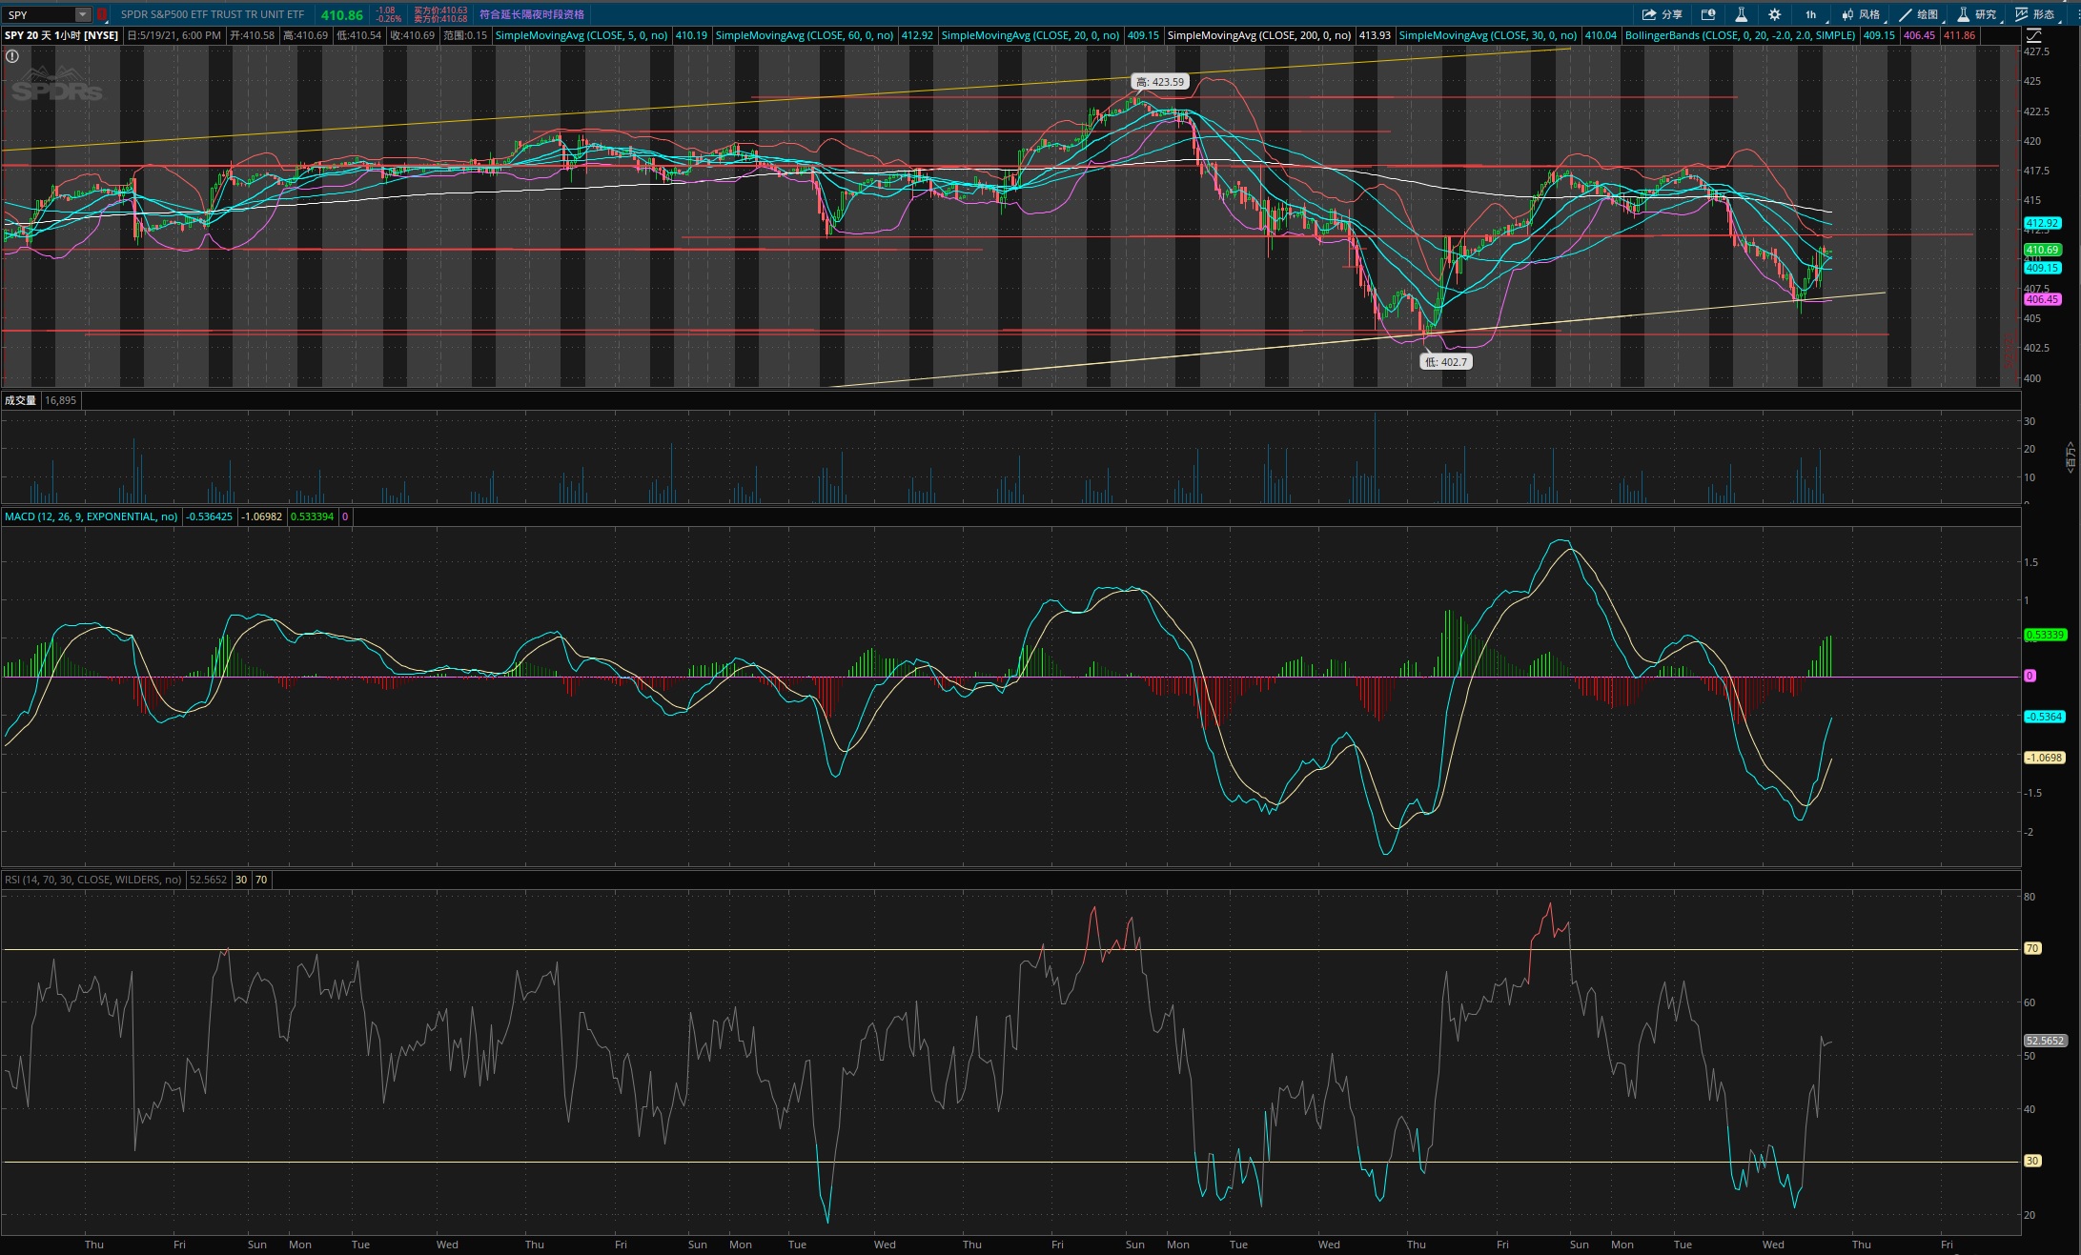Open the alert calendar icon
This screenshot has height=1255, width=2081.
point(1708,14)
